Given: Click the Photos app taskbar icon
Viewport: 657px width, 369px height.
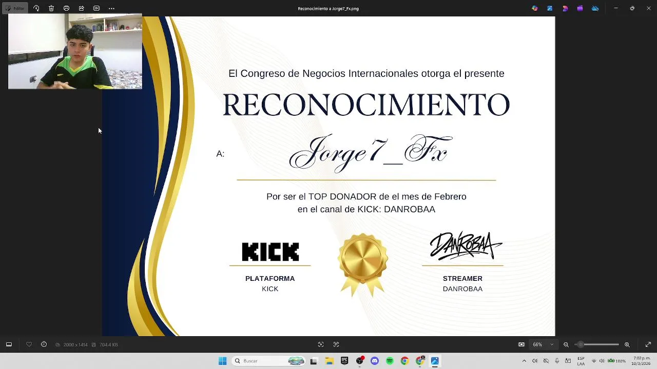Looking at the screenshot, I should pyautogui.click(x=435, y=361).
